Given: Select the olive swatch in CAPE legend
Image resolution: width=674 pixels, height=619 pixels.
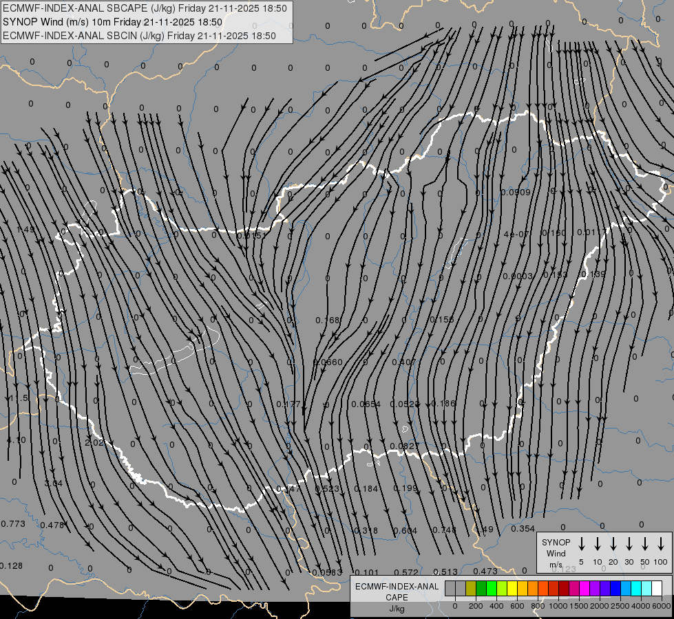Looking at the screenshot, I should (471, 588).
